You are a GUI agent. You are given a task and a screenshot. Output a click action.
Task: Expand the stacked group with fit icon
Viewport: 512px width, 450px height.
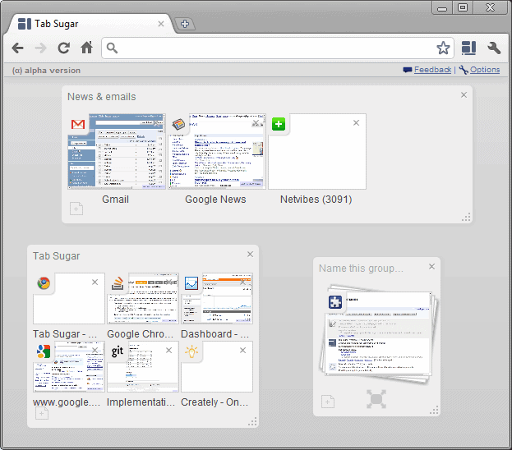(x=376, y=400)
